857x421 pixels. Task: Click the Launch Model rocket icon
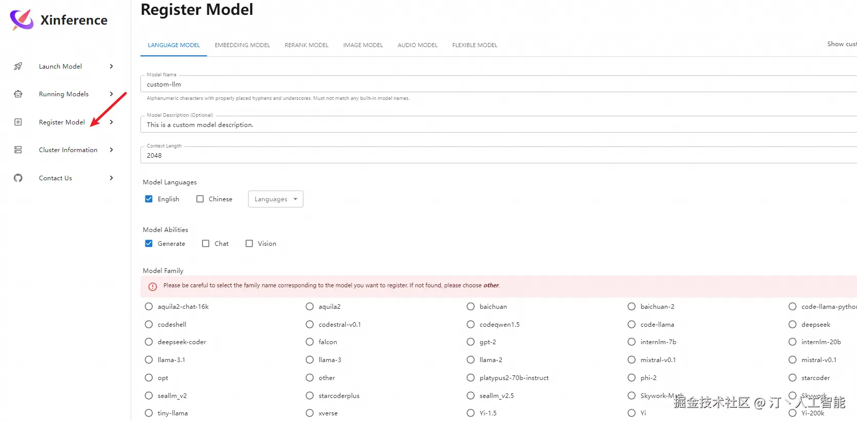[18, 66]
